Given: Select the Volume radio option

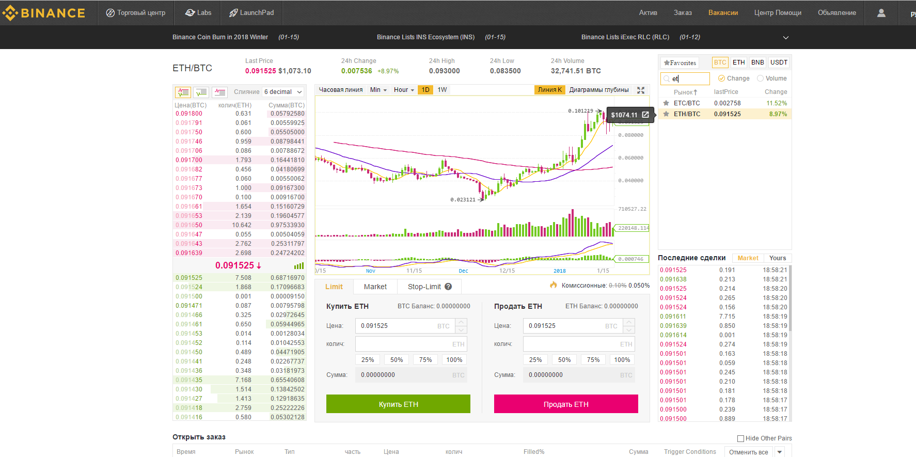Looking at the screenshot, I should (760, 78).
